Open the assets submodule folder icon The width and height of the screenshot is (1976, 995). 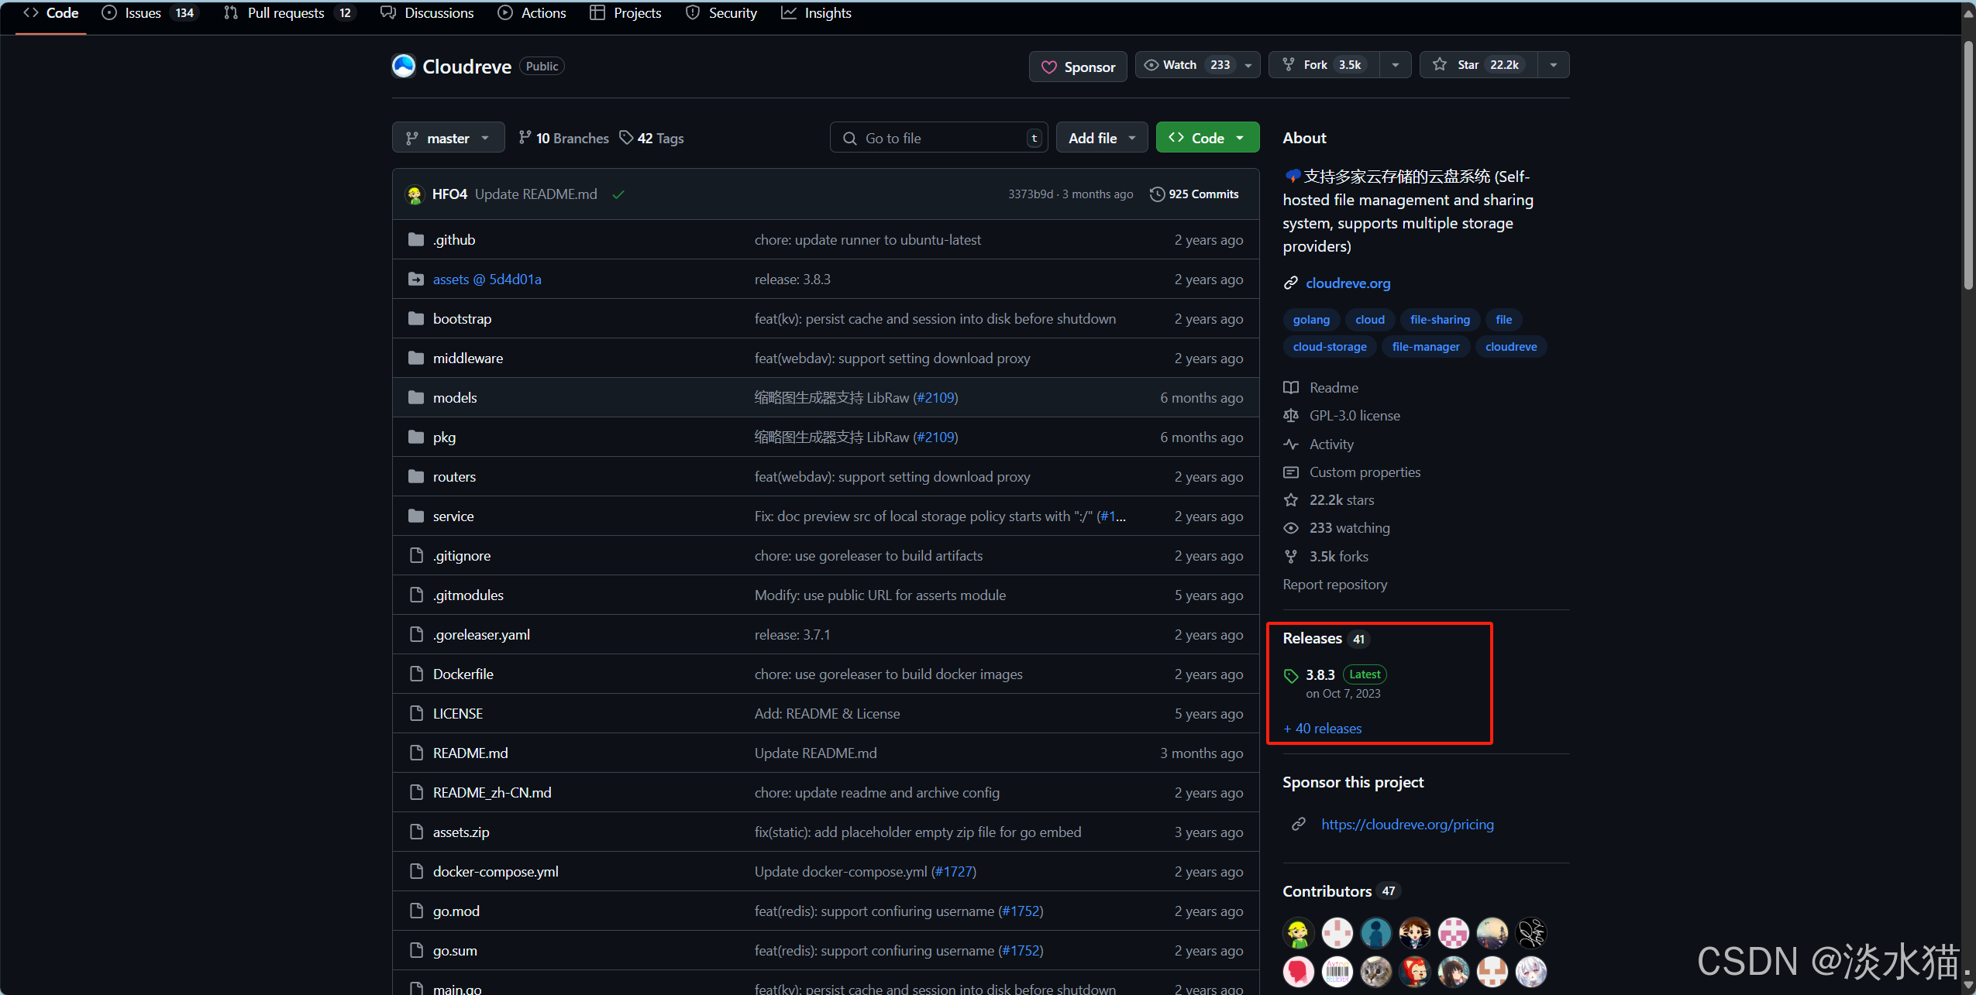click(x=416, y=279)
